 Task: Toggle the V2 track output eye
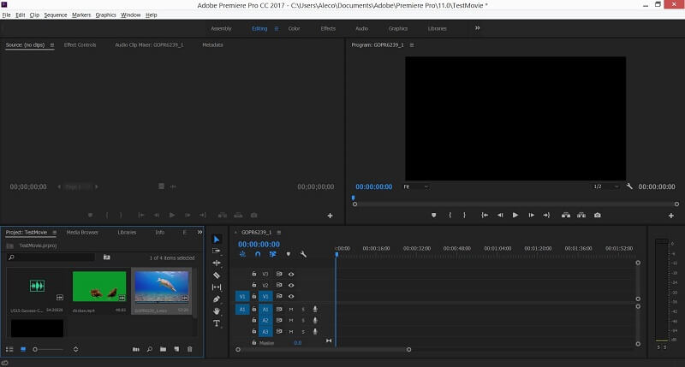(291, 285)
